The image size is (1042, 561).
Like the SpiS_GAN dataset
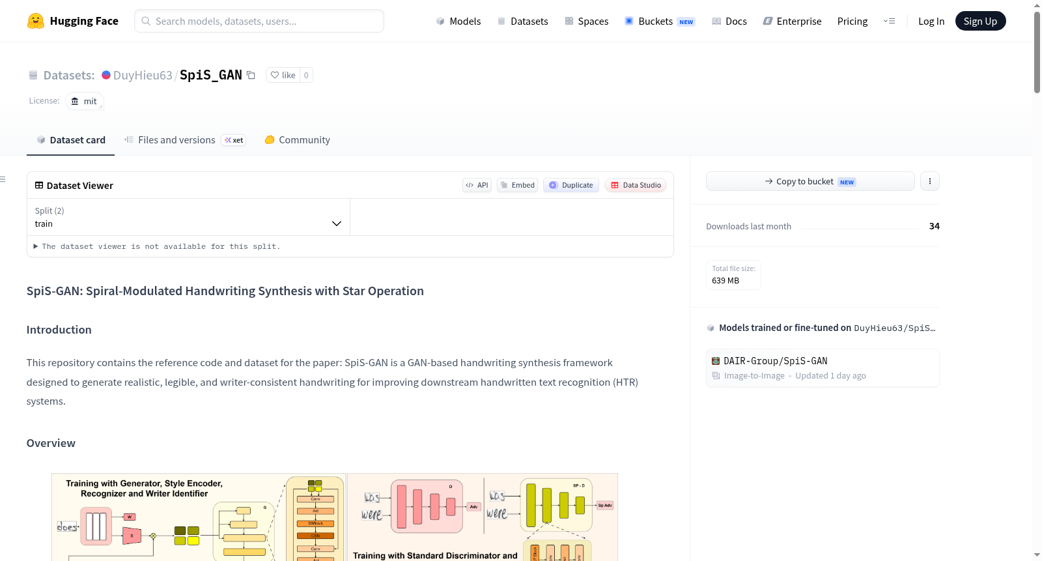tap(283, 75)
